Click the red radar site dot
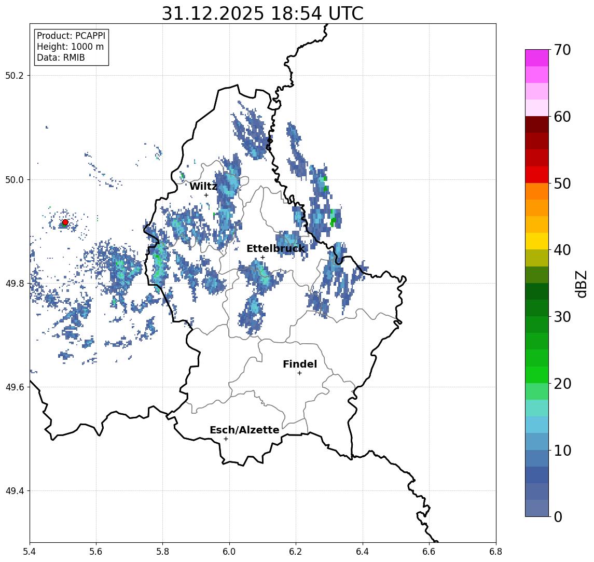The width and height of the screenshot is (594, 562). tap(65, 222)
